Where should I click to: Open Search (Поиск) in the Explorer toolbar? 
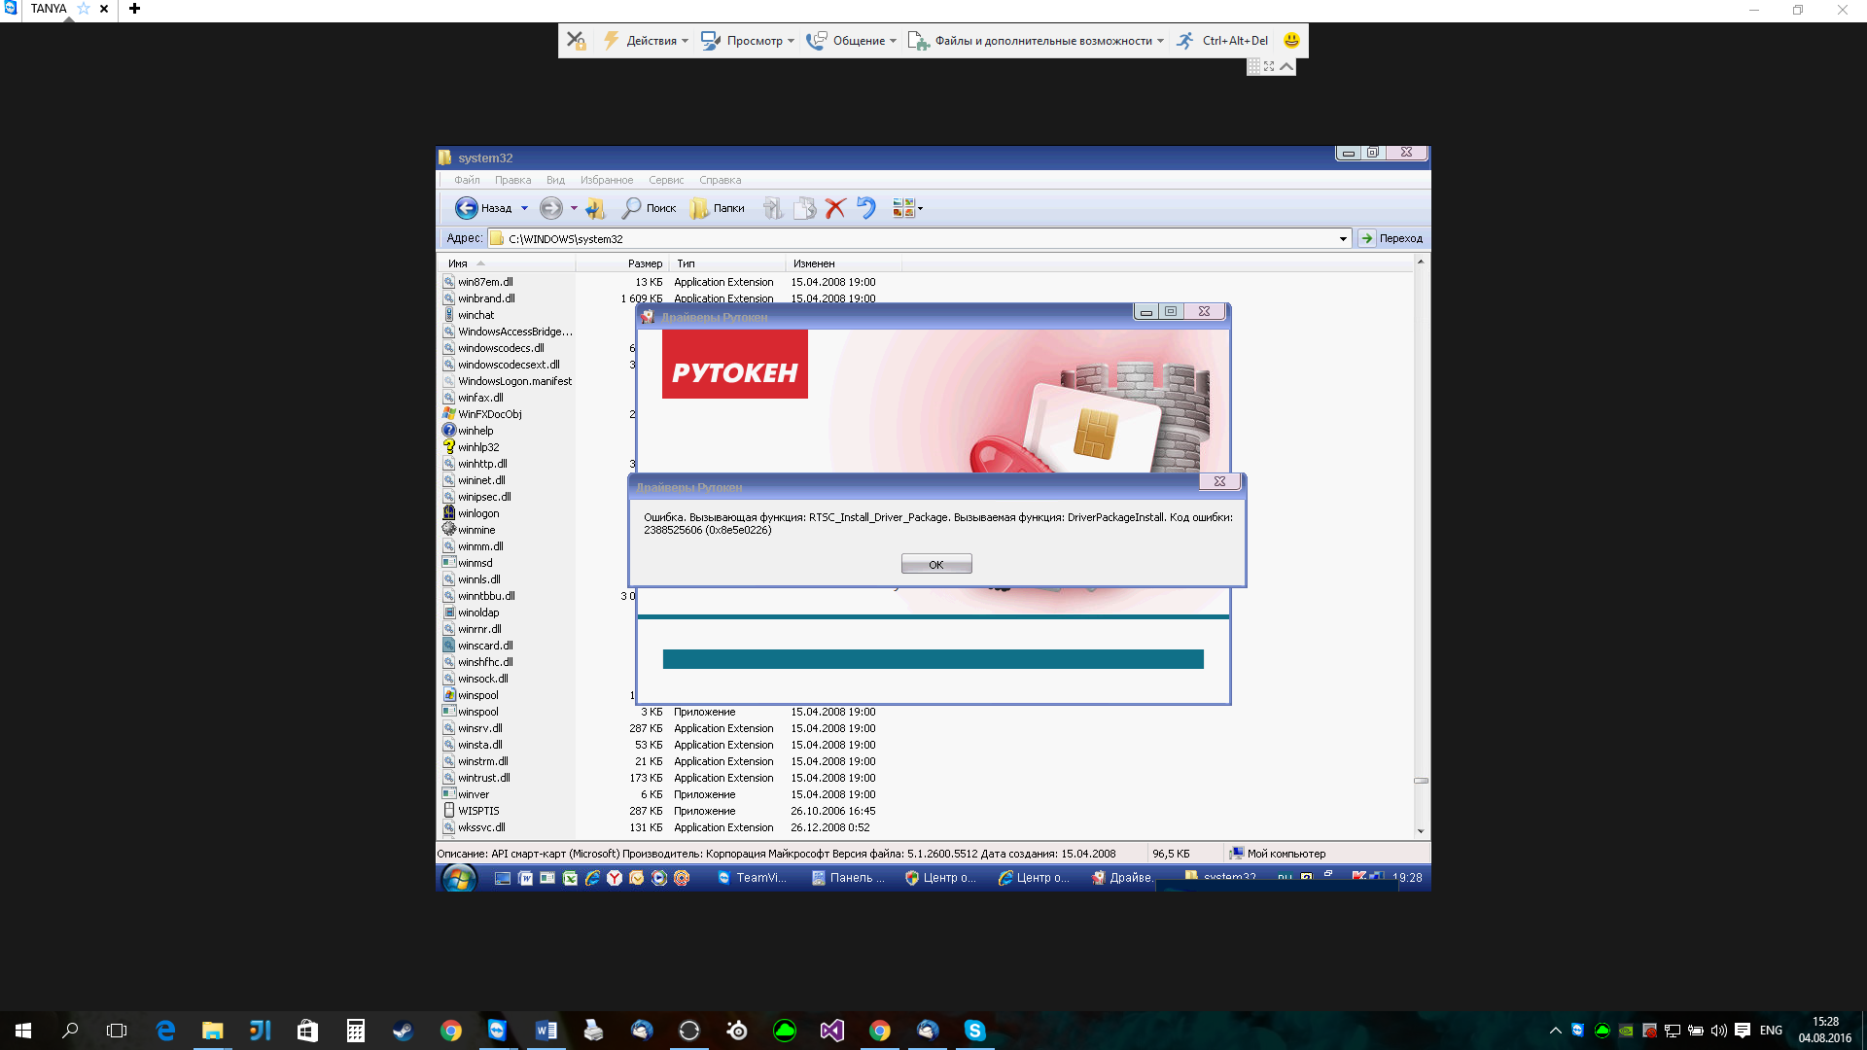(649, 208)
